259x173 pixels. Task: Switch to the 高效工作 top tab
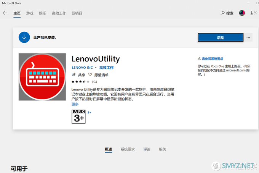pyautogui.click(x=59, y=13)
